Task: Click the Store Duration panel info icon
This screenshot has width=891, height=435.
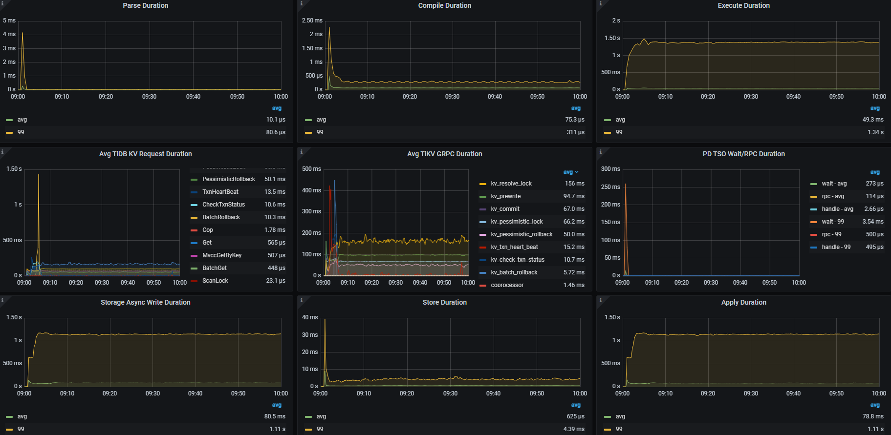Action: pos(301,300)
